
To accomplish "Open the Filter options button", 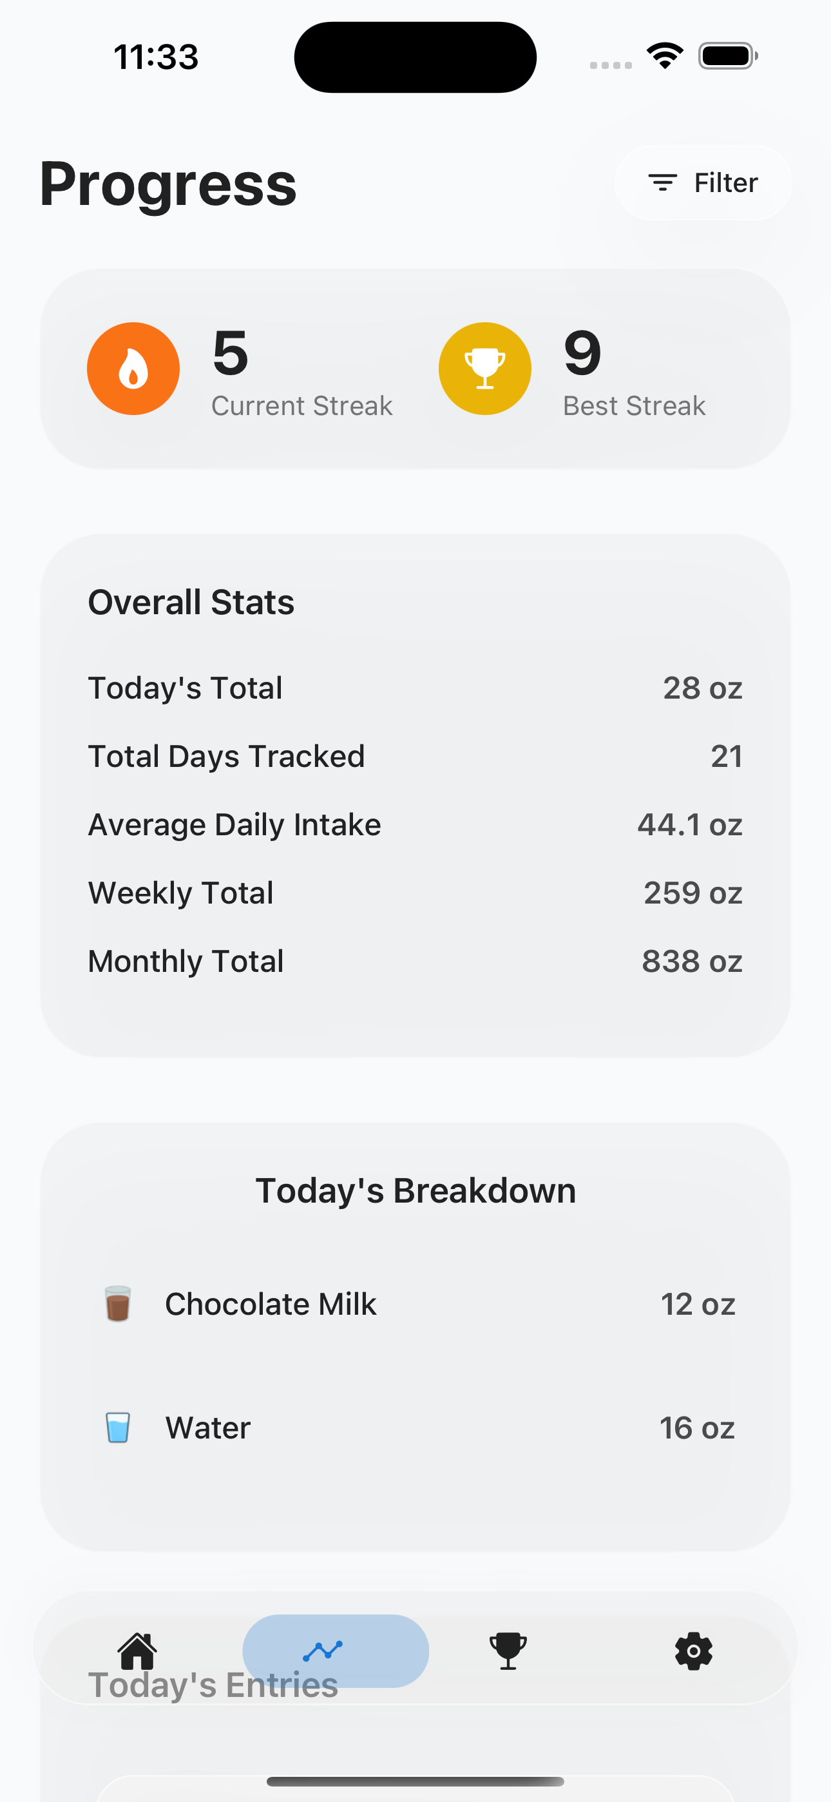I will coord(703,183).
